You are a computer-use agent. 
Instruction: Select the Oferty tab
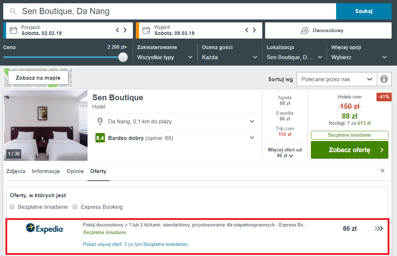[98, 171]
